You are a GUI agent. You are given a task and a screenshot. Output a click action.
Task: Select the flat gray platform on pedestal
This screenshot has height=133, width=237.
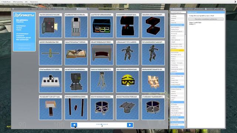point(127,108)
